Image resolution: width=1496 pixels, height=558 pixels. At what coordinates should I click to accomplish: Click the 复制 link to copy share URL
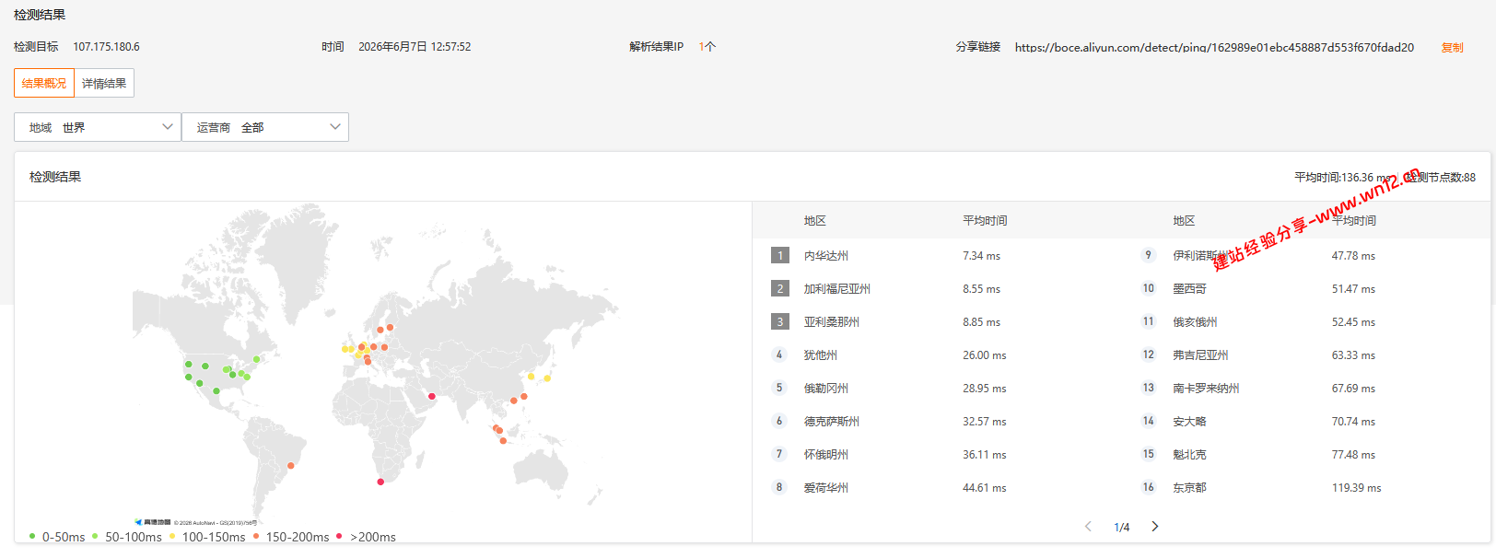(x=1452, y=47)
